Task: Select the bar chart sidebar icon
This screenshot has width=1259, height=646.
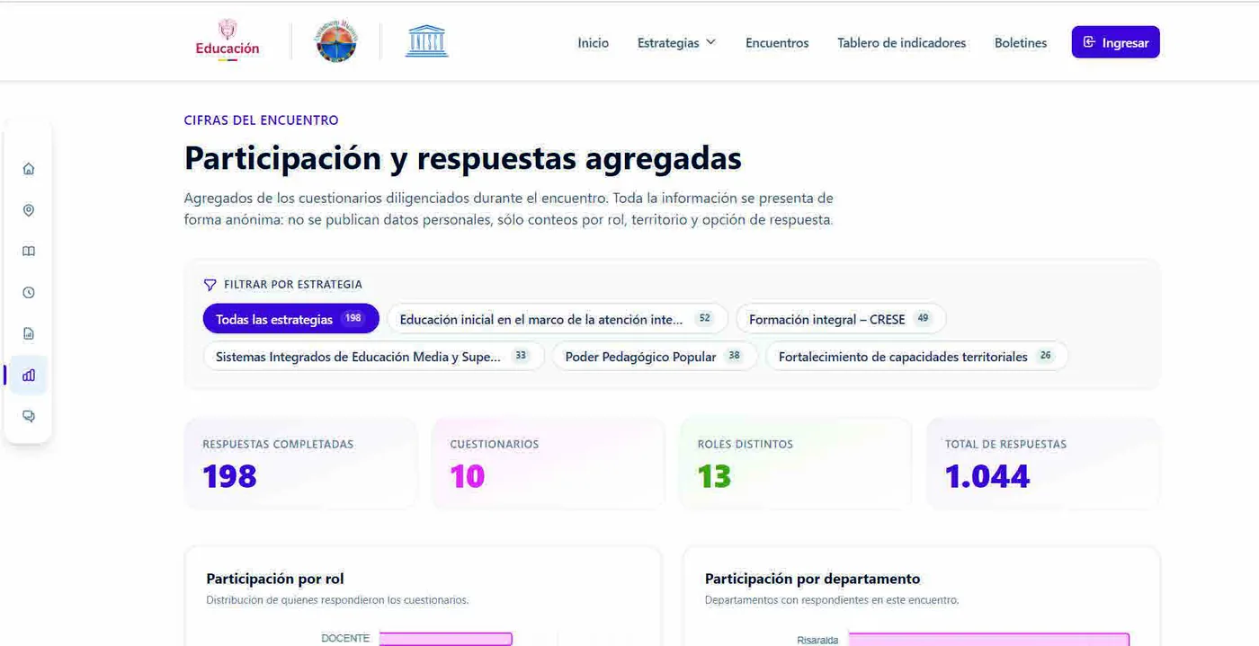Action: click(29, 376)
